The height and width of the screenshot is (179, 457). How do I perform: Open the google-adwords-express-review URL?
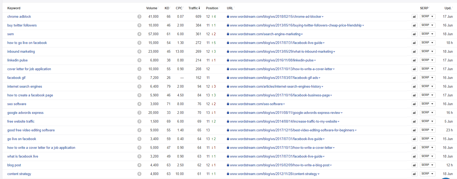(x=285, y=113)
